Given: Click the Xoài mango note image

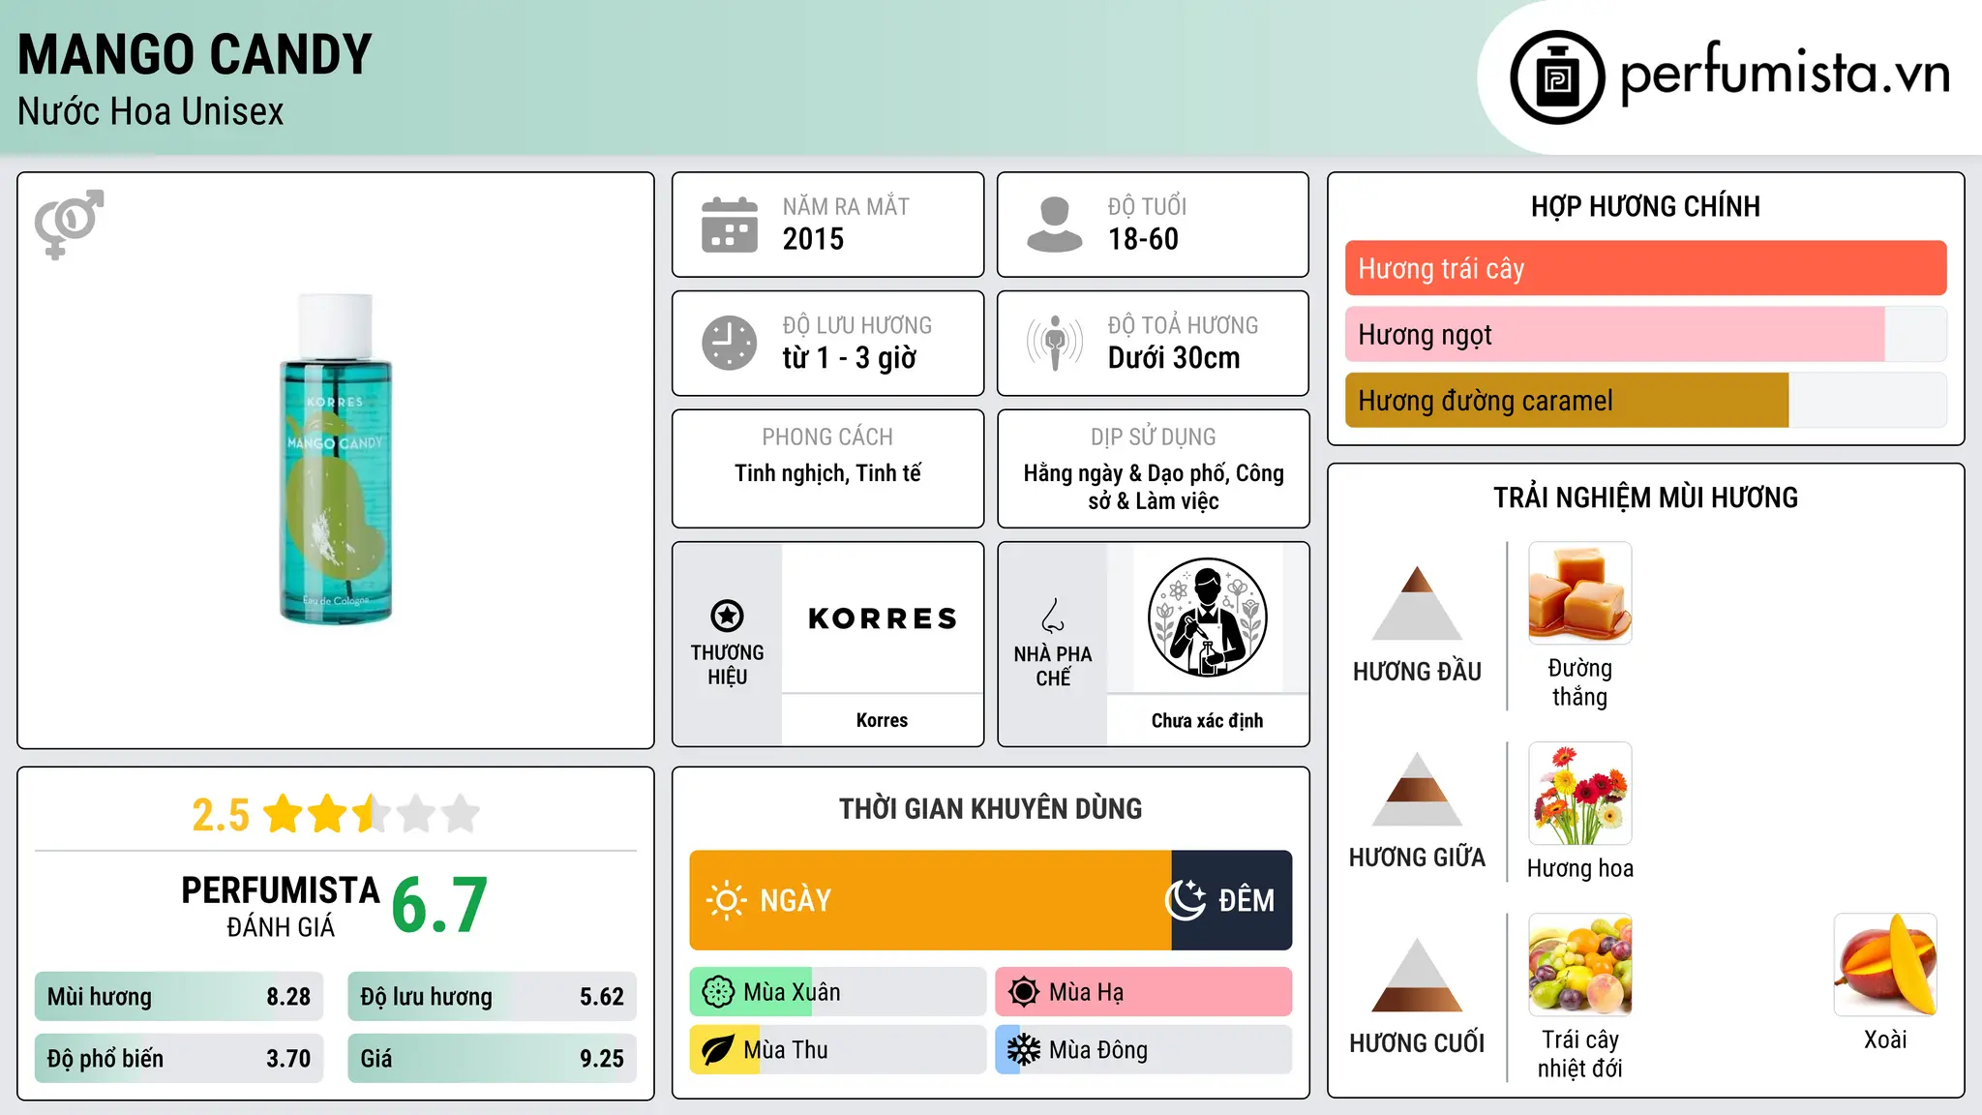Looking at the screenshot, I should point(1885,965).
